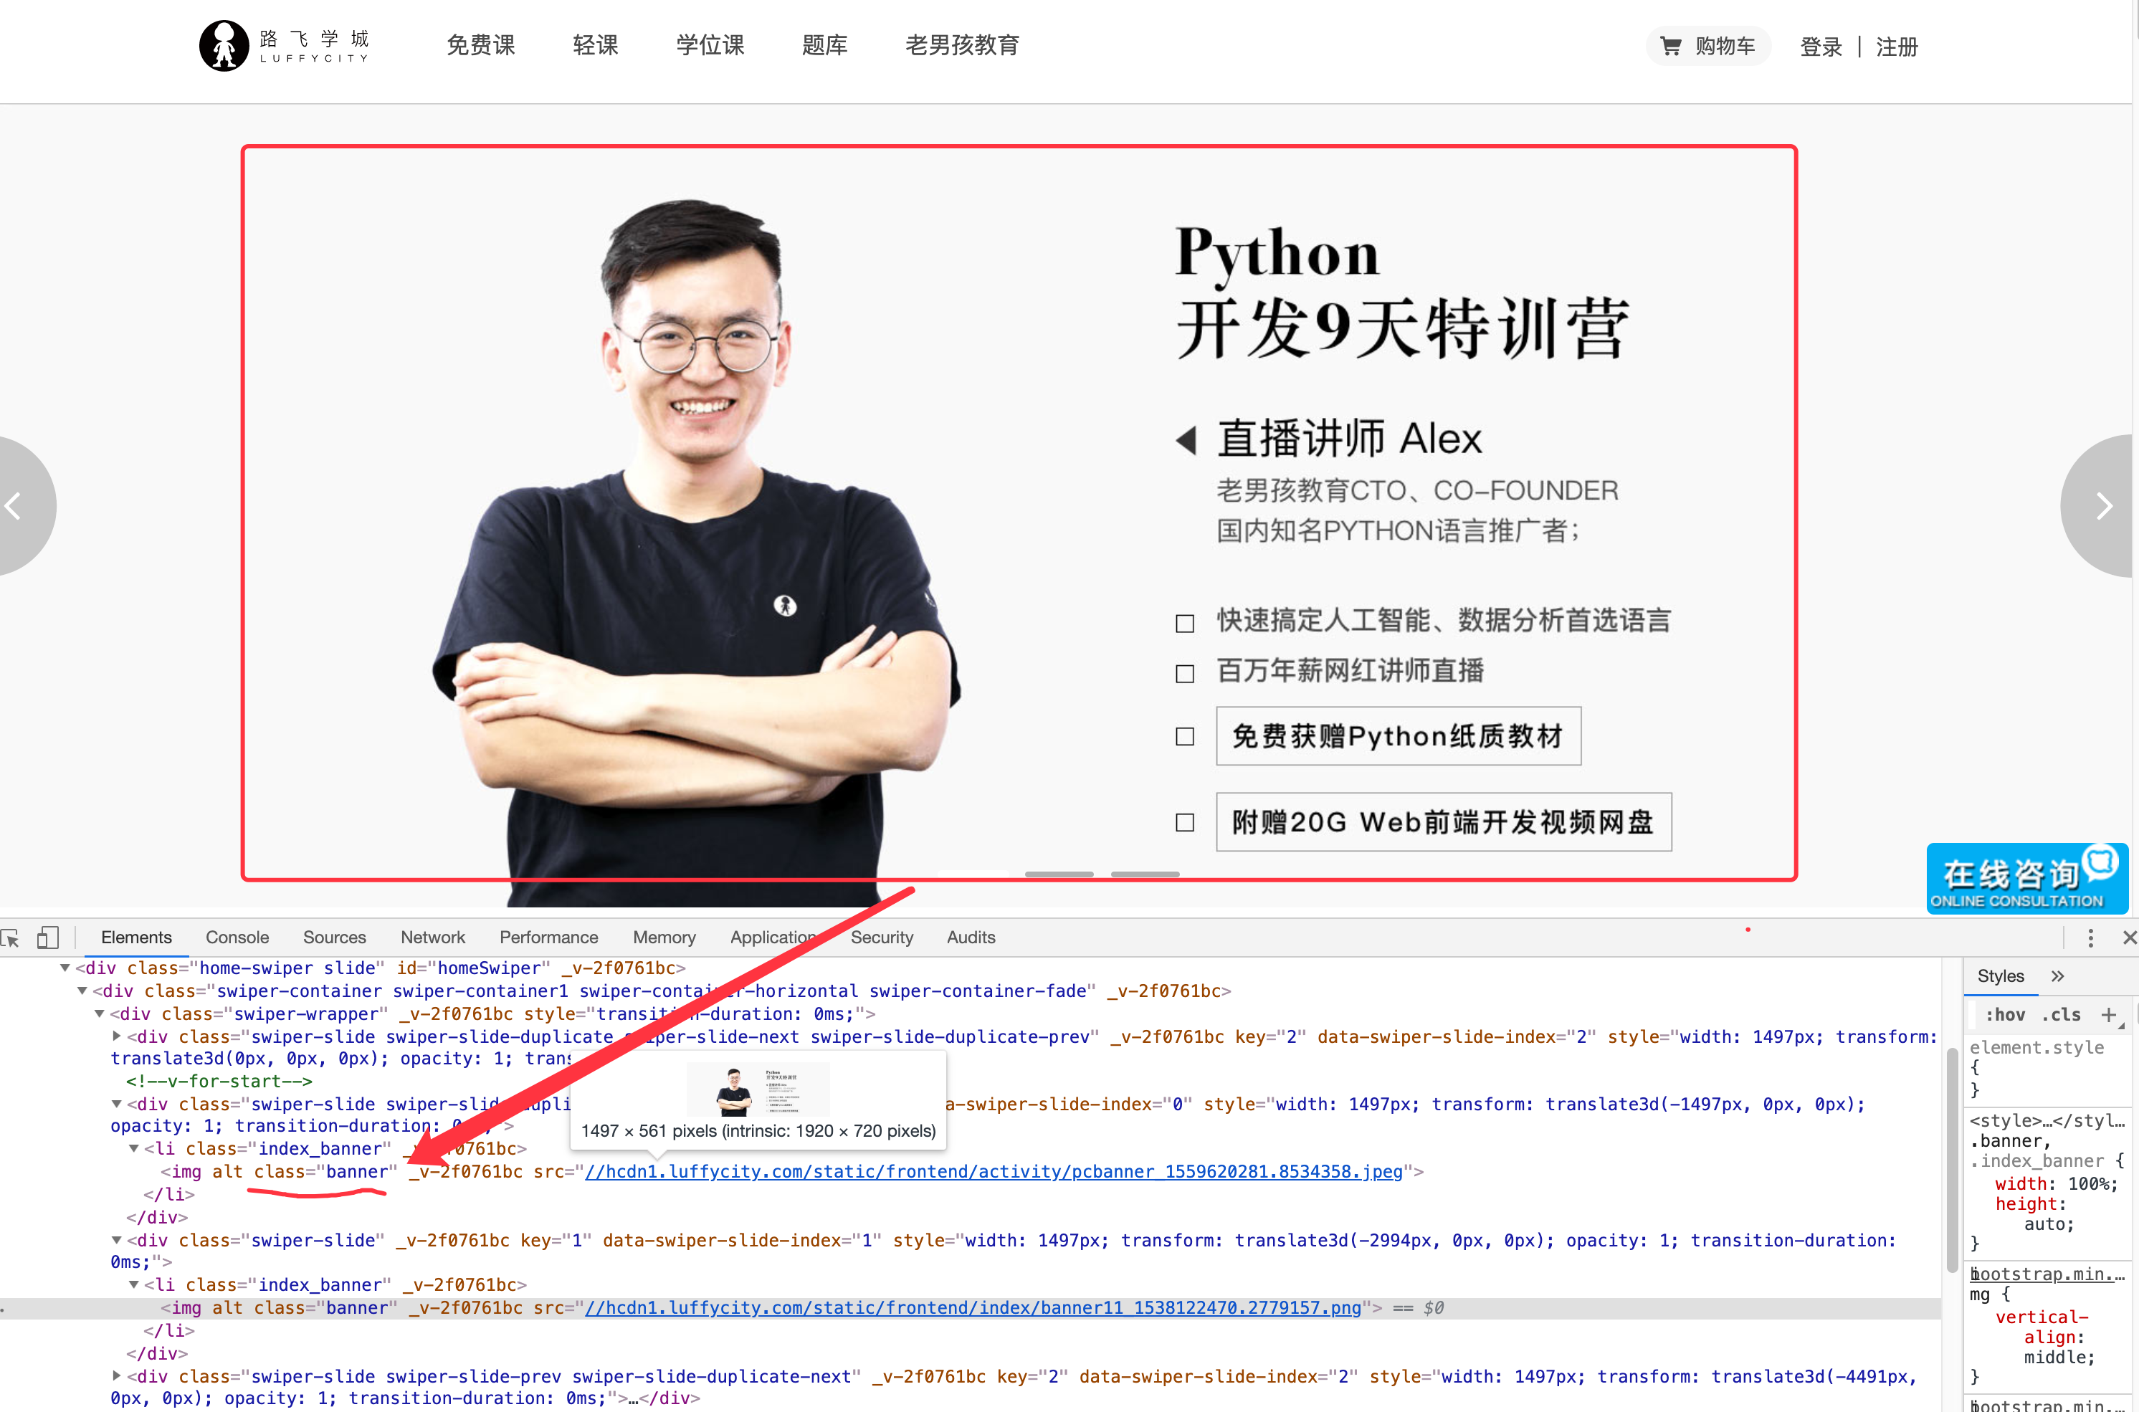Toggle the :hov element state option
The image size is (2139, 1412).
click(2005, 1015)
